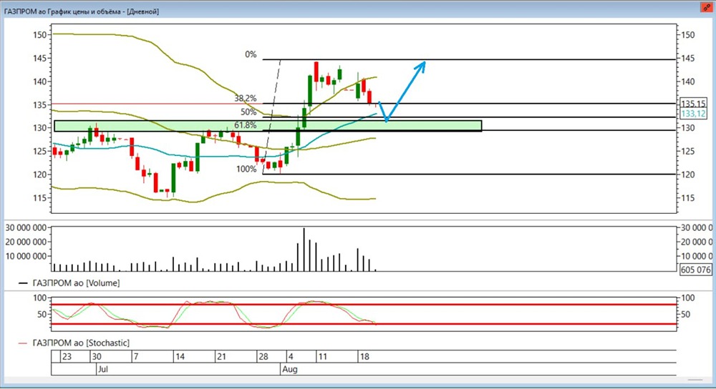Image resolution: width=716 pixels, height=389 pixels.
Task: Click '145' on the right price axis
Action: coord(687,58)
